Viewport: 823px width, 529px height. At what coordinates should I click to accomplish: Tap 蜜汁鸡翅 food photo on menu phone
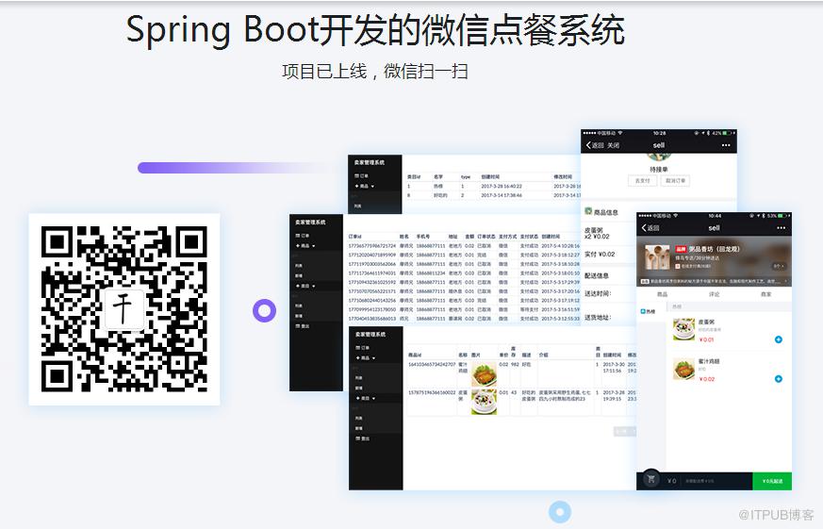(x=683, y=369)
